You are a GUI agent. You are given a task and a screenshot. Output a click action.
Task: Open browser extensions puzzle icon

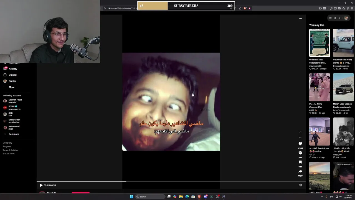coord(320,8)
